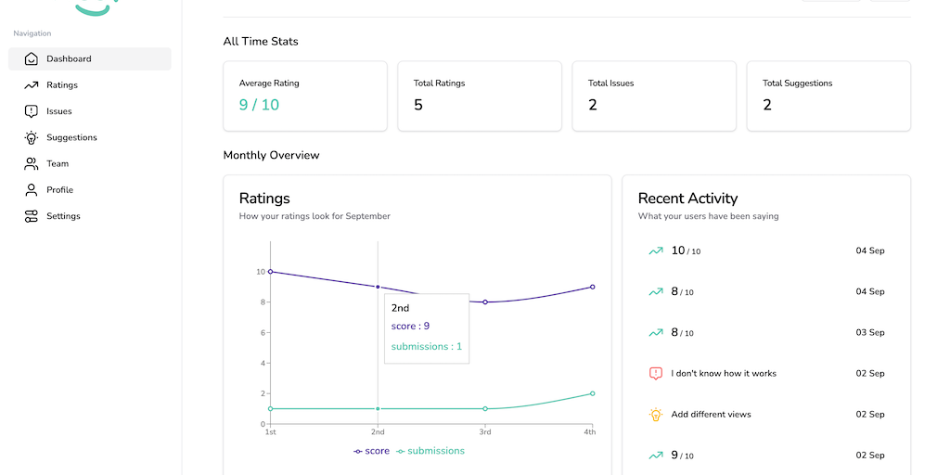Open Profile using the person icon
The image size is (950, 475).
(32, 189)
